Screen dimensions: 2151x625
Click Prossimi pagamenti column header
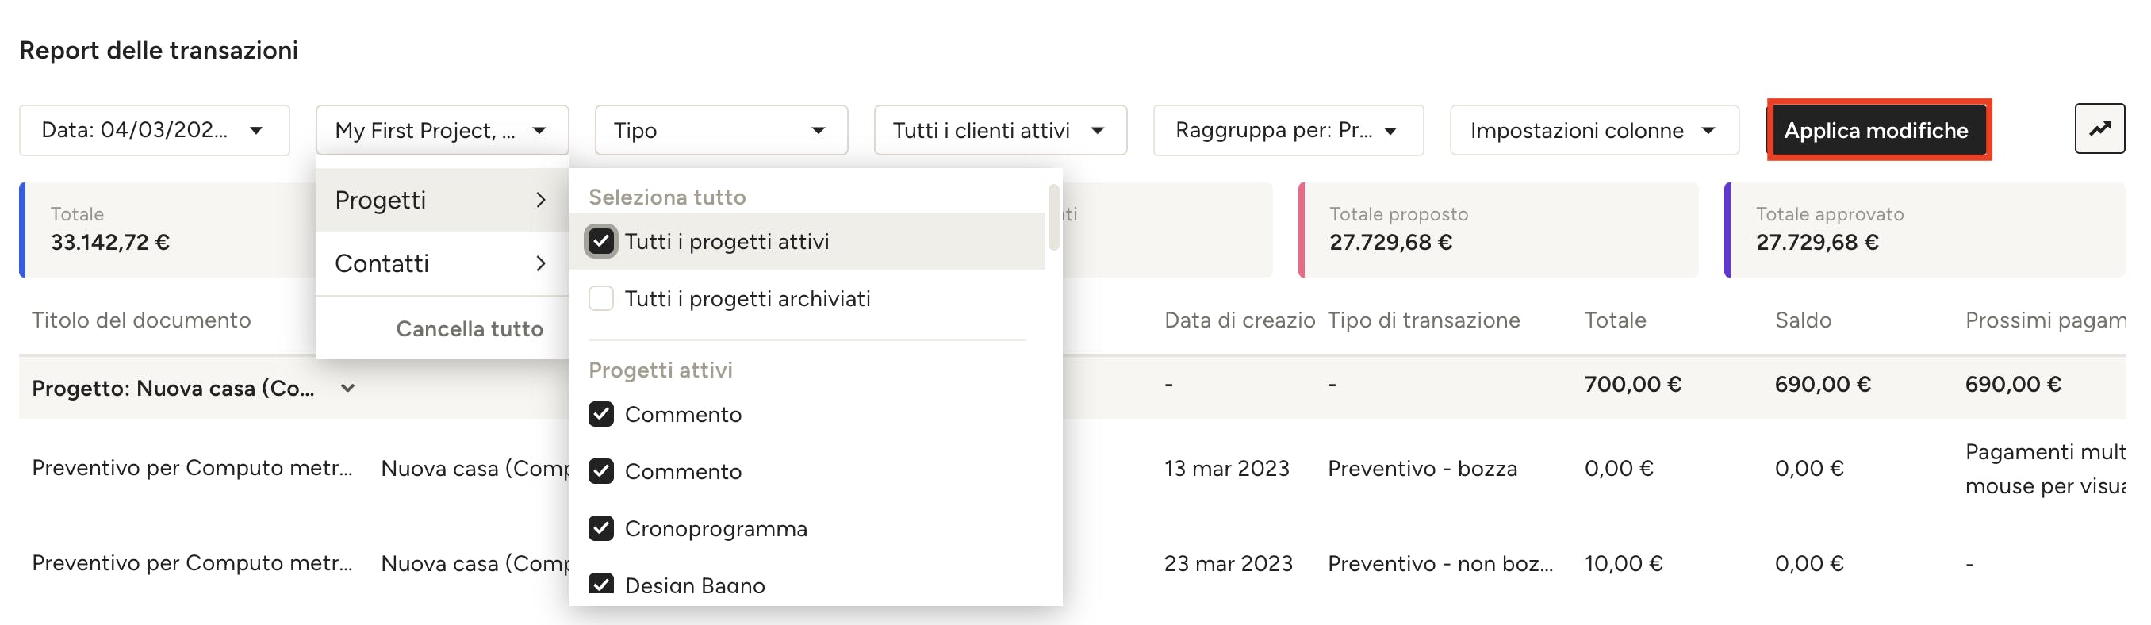[x=2045, y=320]
